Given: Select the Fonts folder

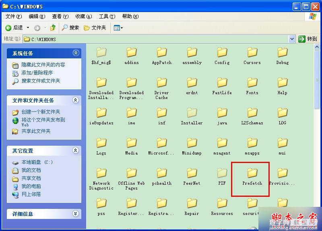Looking at the screenshot, I should coord(252,86).
